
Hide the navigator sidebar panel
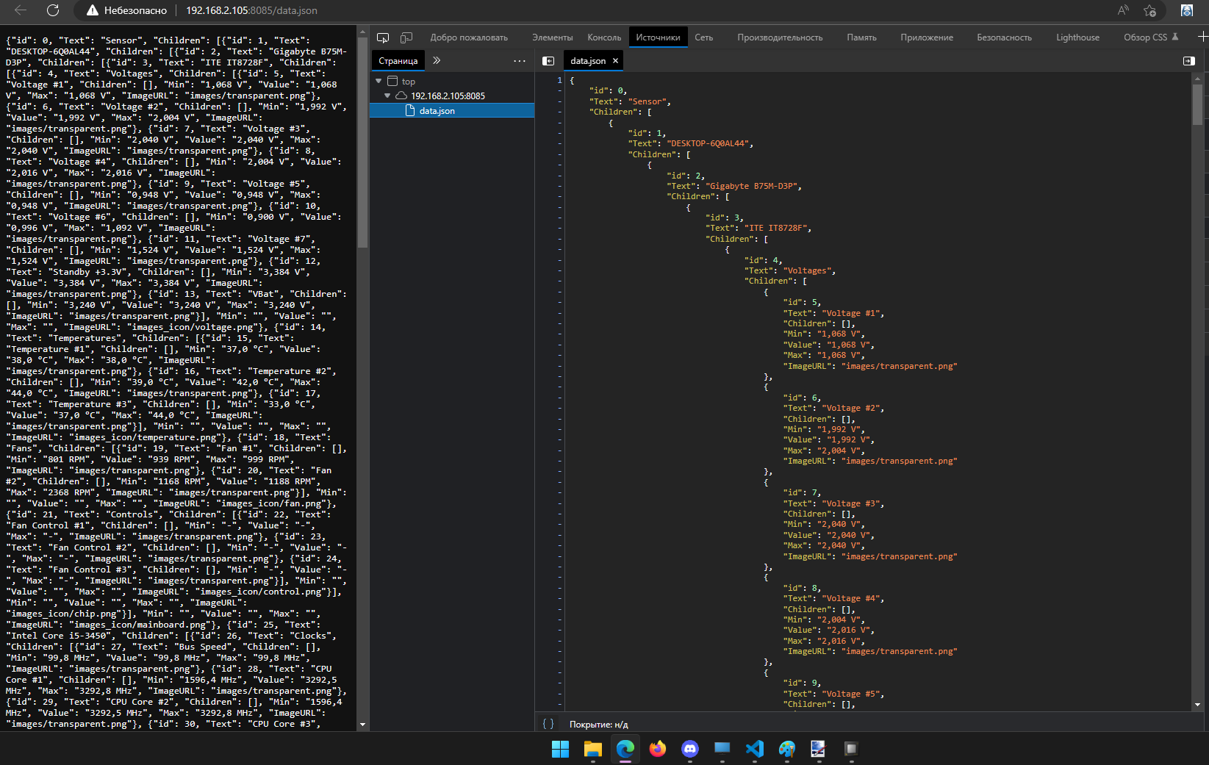point(548,61)
